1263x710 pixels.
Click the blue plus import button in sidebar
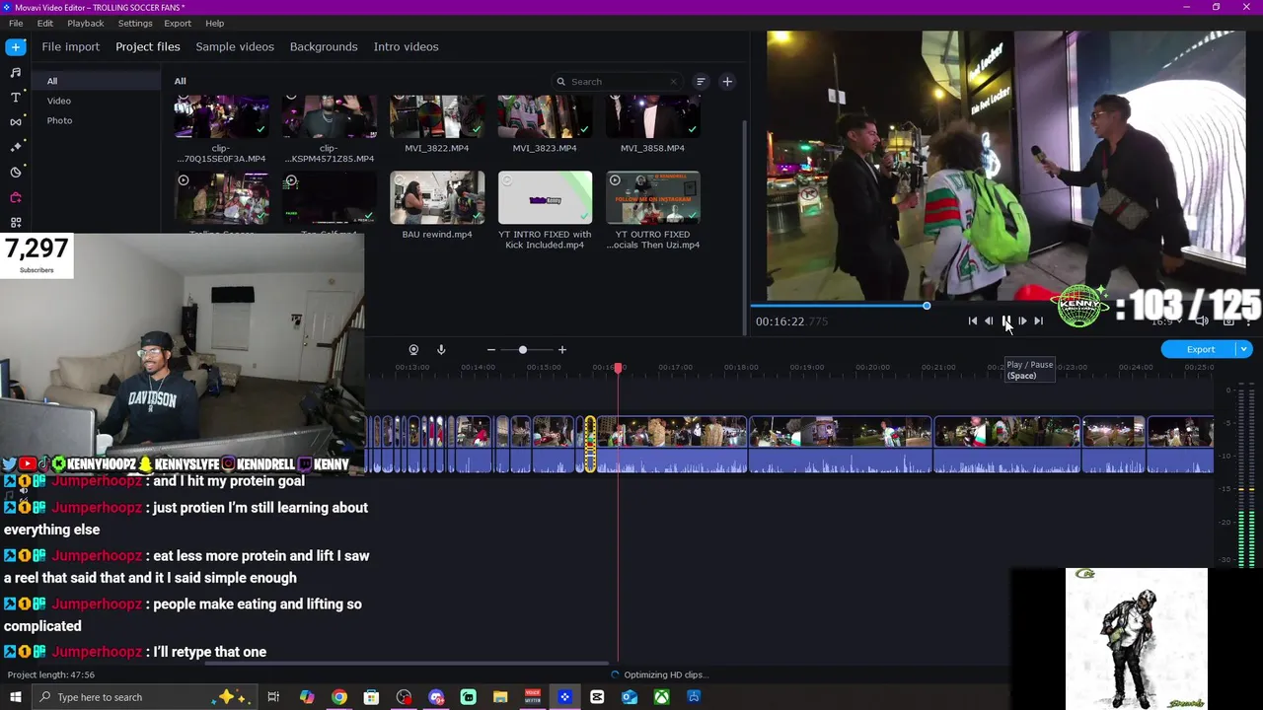[x=16, y=47]
